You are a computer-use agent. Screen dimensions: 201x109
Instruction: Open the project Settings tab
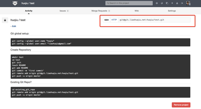[x=172, y=11]
